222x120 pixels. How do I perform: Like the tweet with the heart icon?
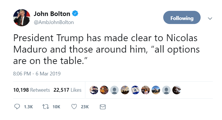pyautogui.click(x=74, y=107)
